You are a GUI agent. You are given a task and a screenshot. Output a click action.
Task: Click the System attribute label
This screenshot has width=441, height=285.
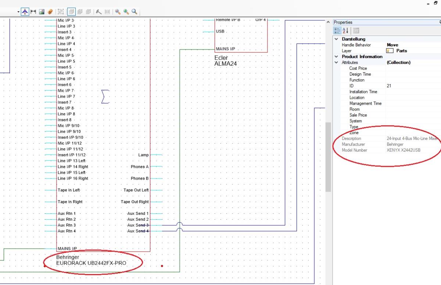356,121
